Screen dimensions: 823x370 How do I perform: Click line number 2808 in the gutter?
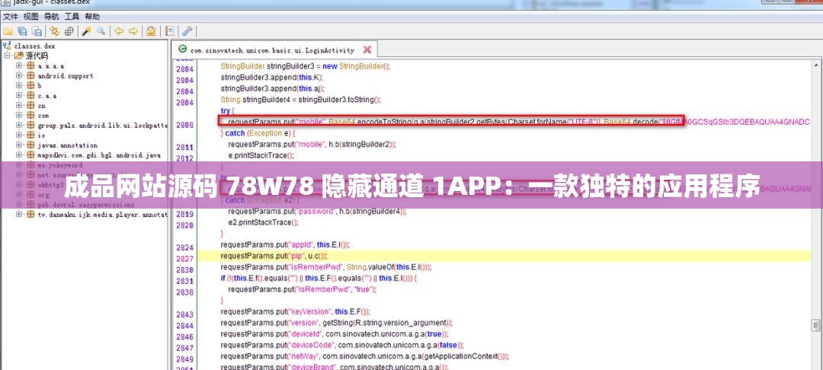click(184, 126)
